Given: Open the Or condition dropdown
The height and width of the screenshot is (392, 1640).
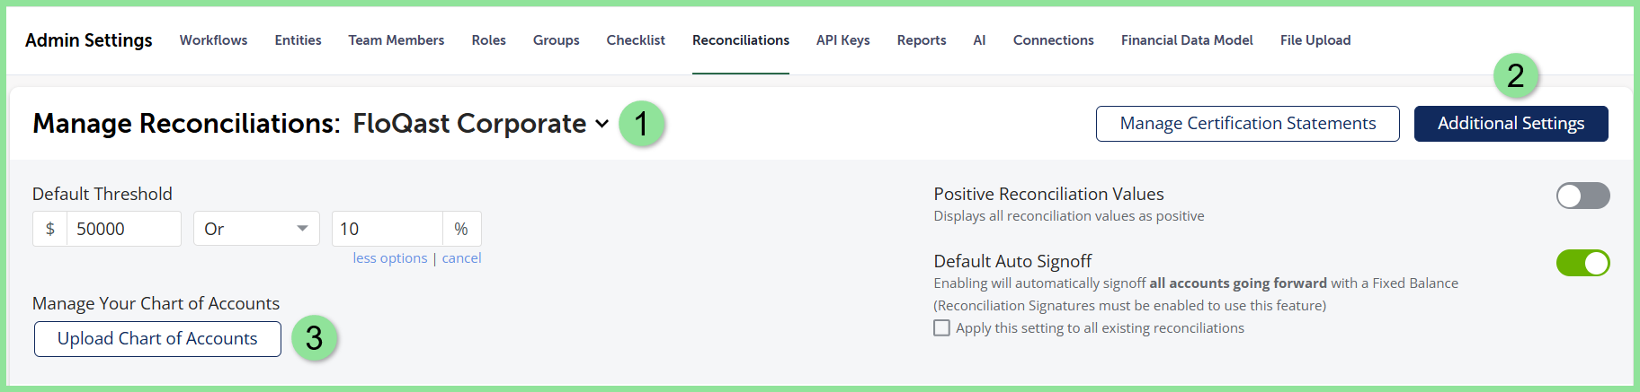Looking at the screenshot, I should click(x=256, y=229).
